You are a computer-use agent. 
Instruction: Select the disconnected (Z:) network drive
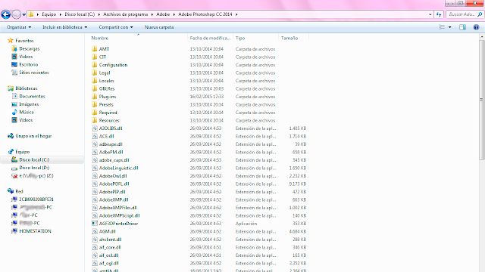[36, 176]
